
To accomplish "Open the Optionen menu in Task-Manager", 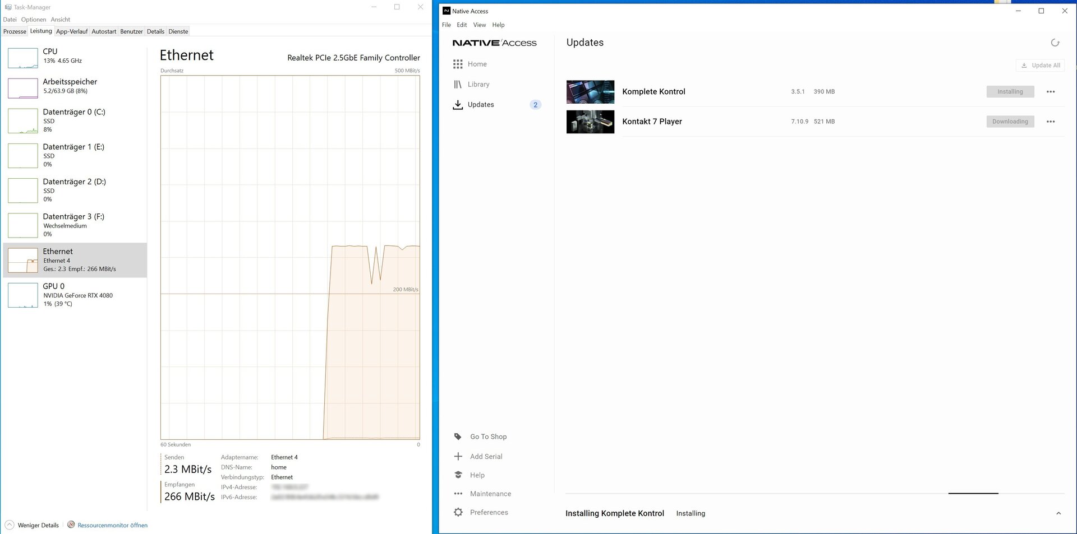I will coord(34,20).
